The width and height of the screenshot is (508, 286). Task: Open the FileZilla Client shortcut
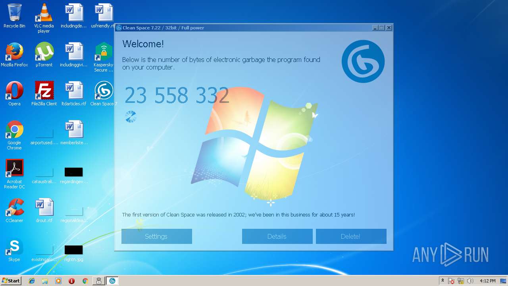tap(44, 94)
